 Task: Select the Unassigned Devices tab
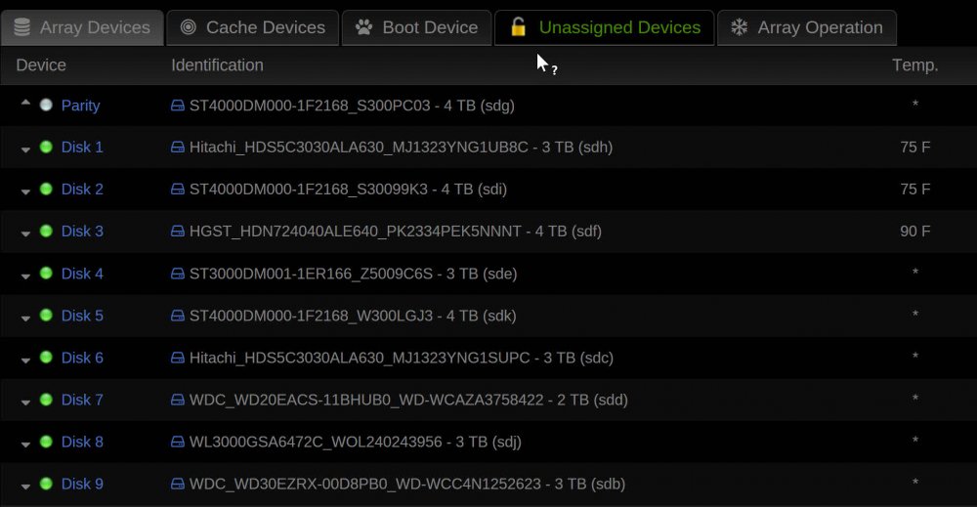click(605, 27)
